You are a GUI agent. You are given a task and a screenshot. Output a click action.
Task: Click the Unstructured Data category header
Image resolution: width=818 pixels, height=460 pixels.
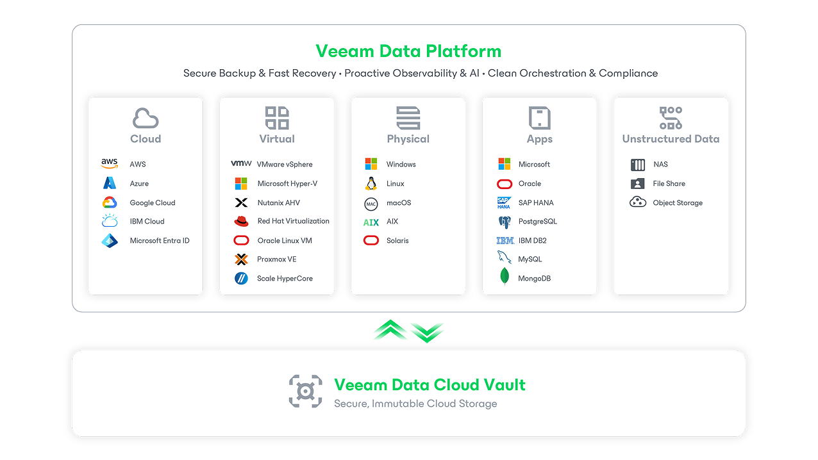coord(671,139)
